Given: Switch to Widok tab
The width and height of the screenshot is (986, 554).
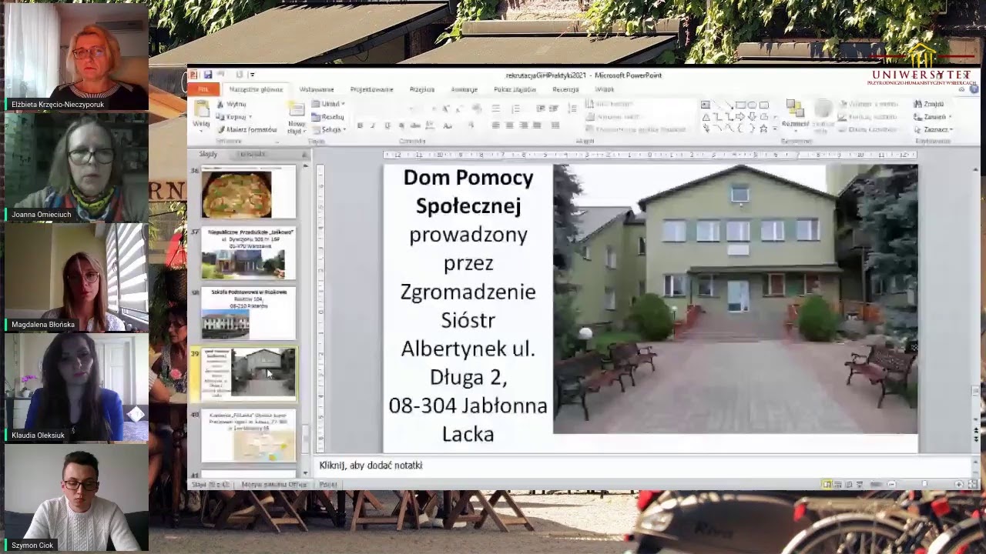Looking at the screenshot, I should click(605, 89).
